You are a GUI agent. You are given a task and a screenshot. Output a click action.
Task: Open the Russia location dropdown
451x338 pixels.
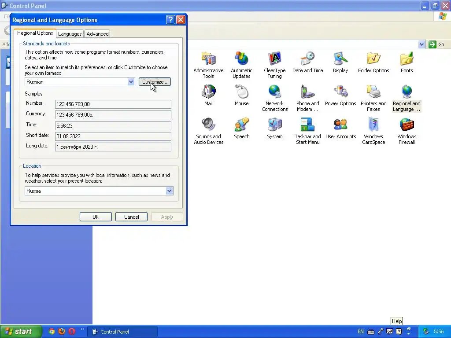pyautogui.click(x=169, y=191)
